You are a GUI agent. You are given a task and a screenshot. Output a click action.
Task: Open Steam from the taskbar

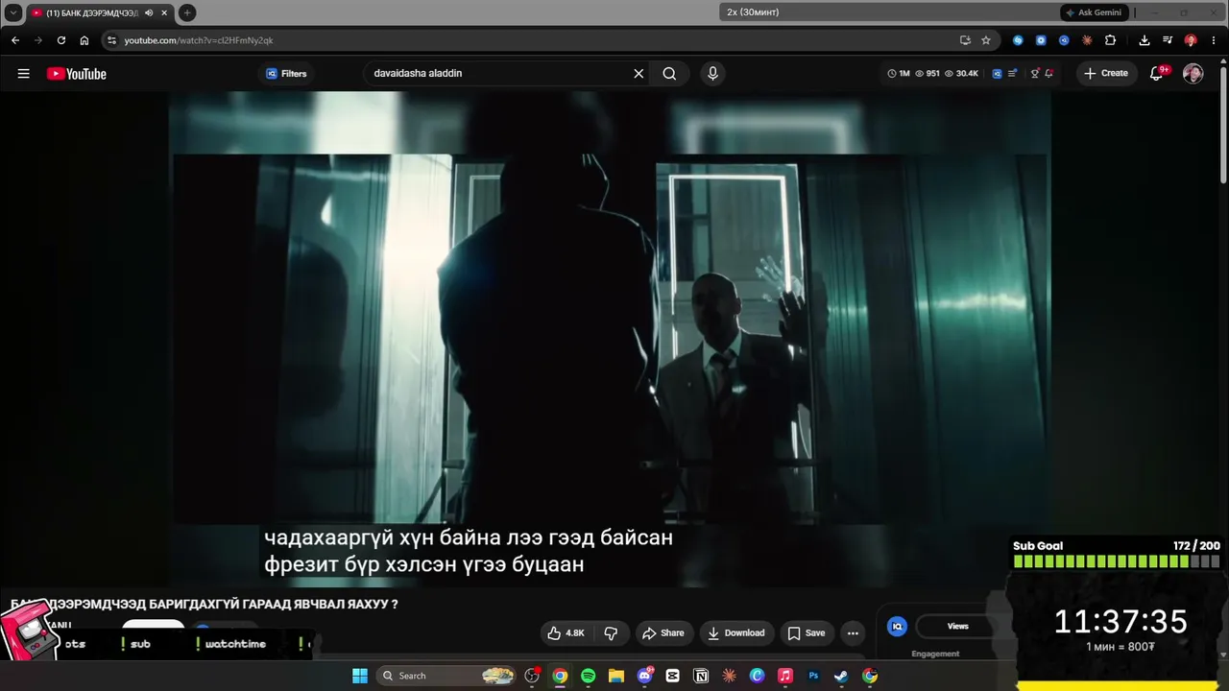[x=841, y=676]
